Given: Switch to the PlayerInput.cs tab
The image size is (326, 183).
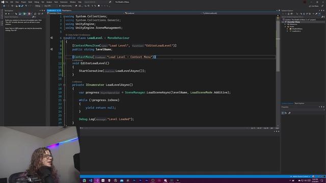Looking at the screenshot, I should coord(67,10).
